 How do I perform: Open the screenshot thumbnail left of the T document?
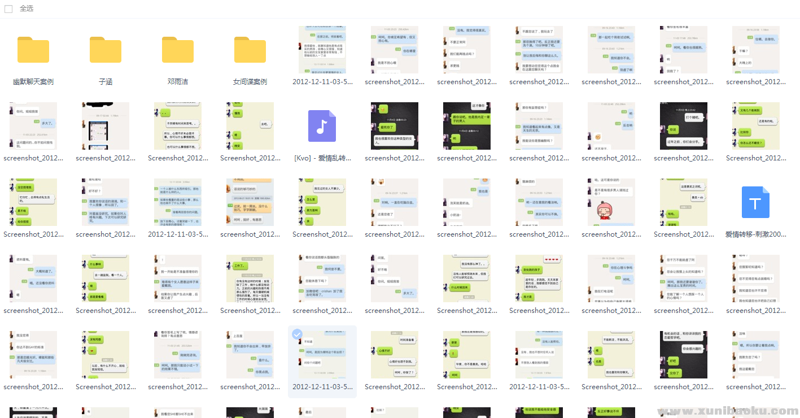click(684, 202)
